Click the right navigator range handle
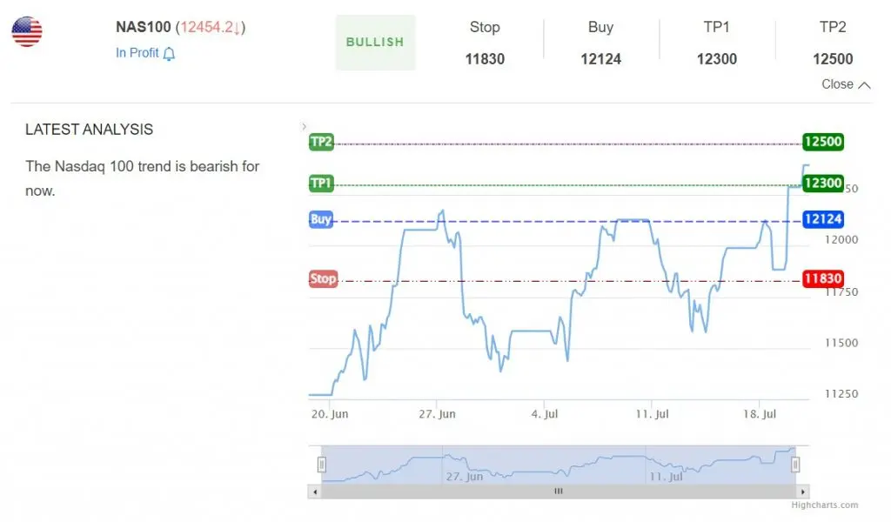 click(795, 465)
